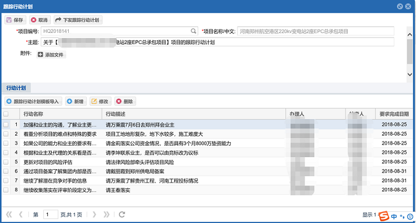Close the 跟踪行动计划 dialog
Image resolution: width=416 pixels, height=223 pixels.
408,6
